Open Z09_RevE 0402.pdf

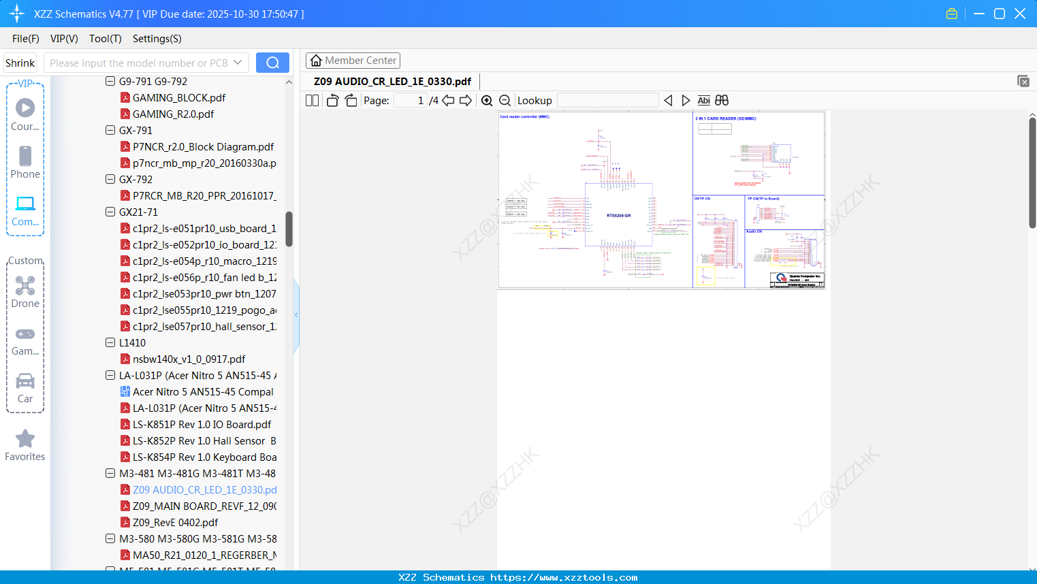(175, 522)
